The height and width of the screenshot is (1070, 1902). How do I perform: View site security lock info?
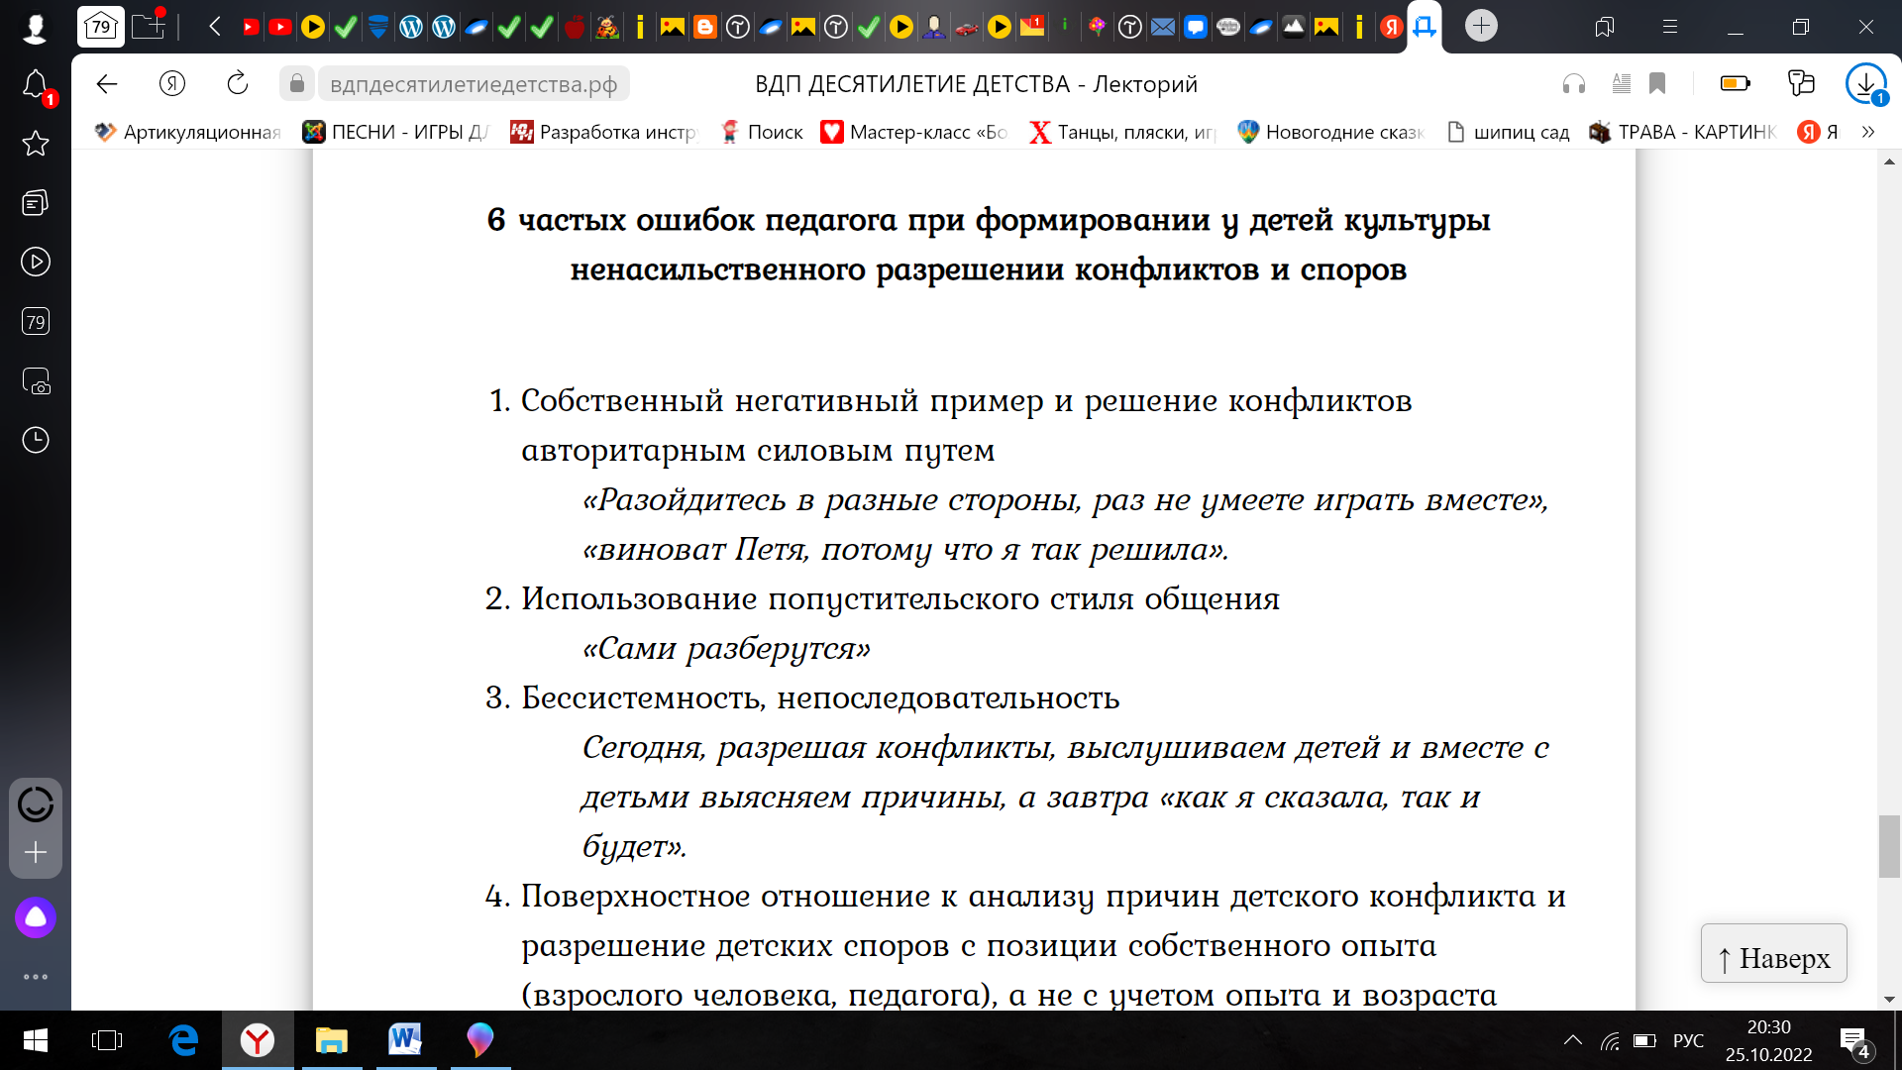pos(296,84)
